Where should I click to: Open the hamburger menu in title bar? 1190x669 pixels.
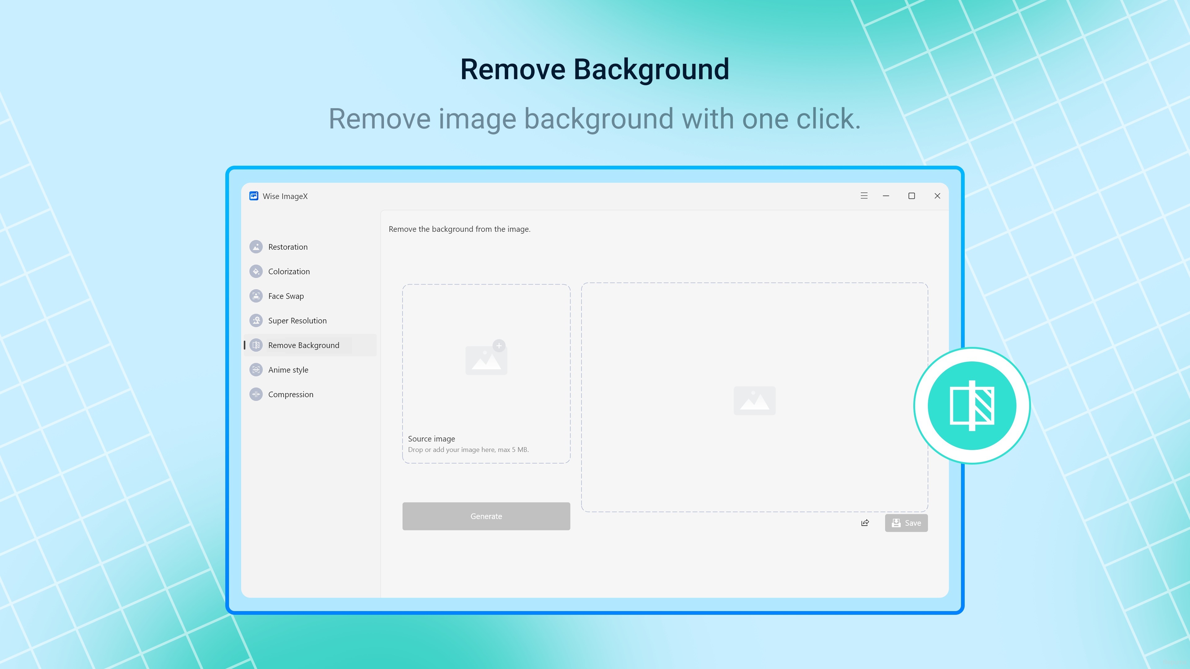[864, 196]
